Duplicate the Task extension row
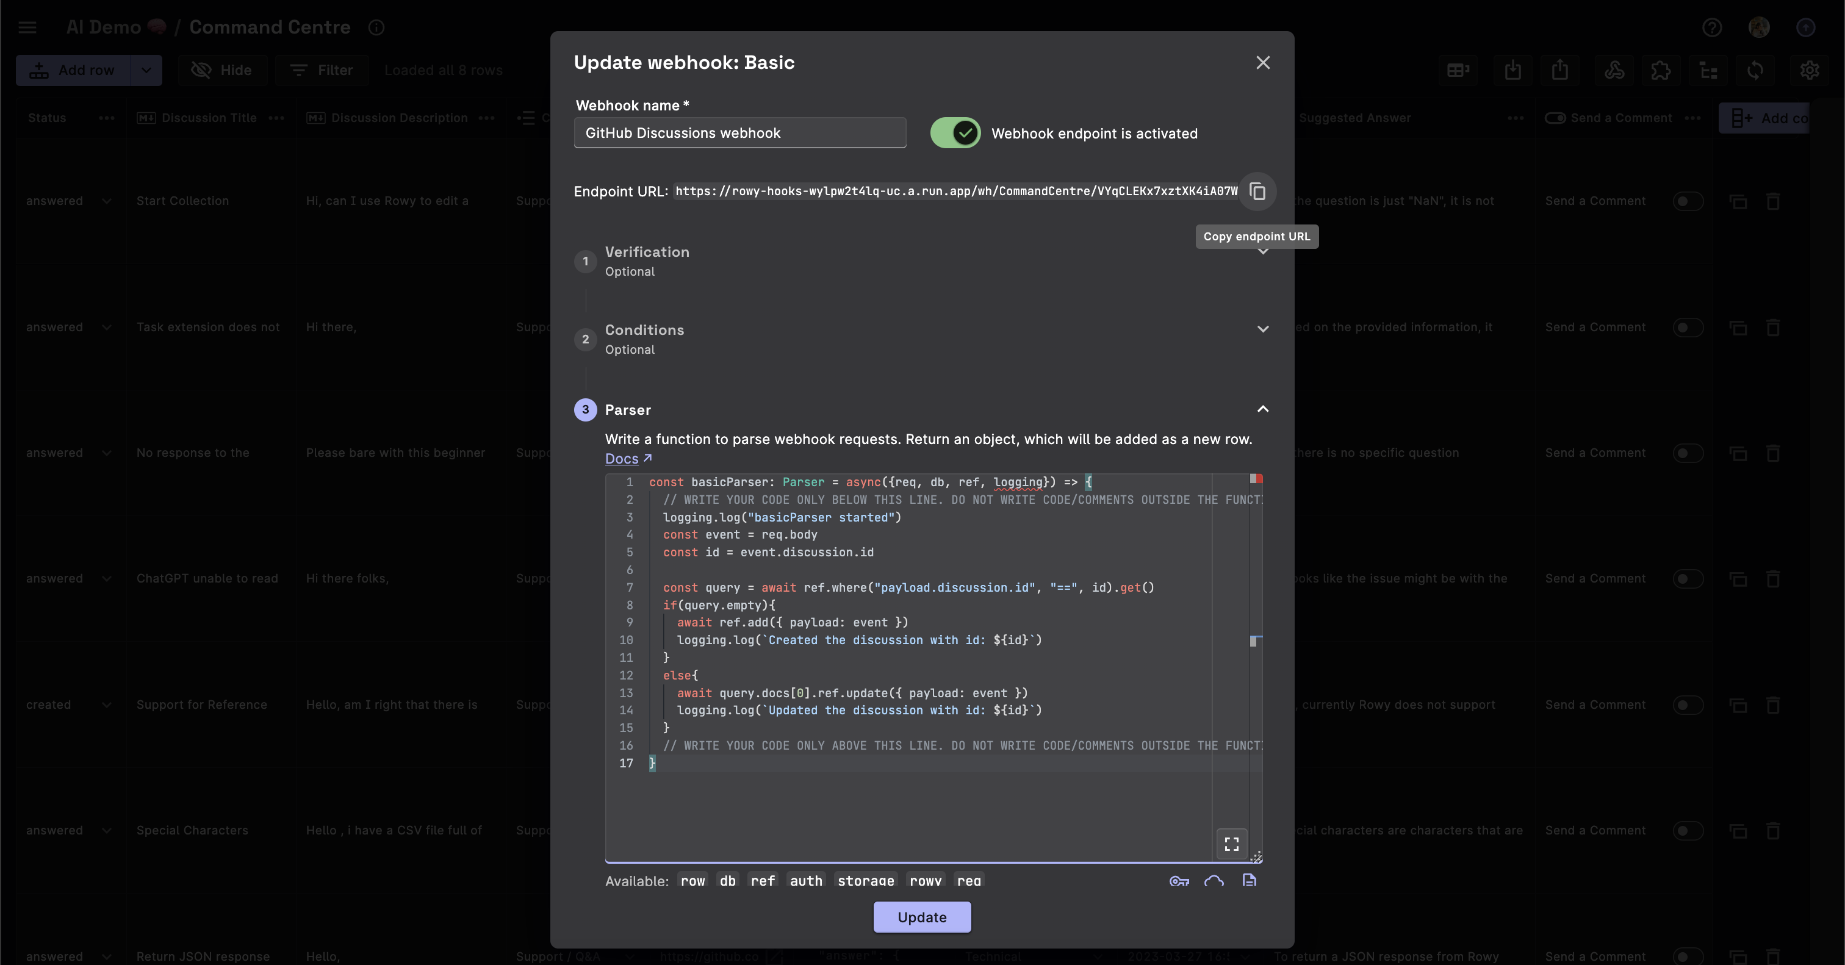Screen dimensions: 1845x965 [x=1738, y=328]
